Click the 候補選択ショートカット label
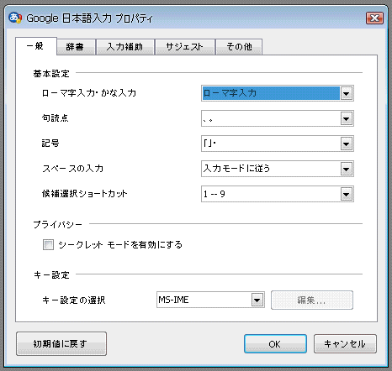Viewport: 392px width, 371px height. 84,194
